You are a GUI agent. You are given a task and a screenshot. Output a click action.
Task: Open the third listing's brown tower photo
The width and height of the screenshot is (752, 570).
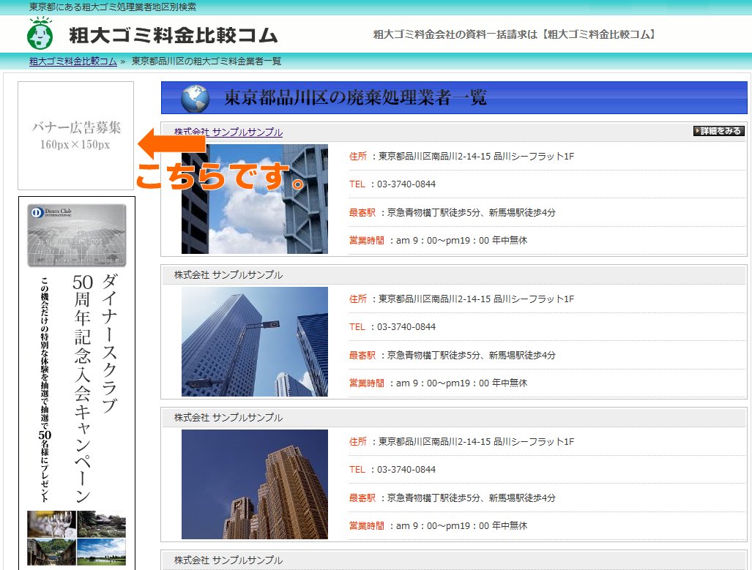[x=255, y=484]
